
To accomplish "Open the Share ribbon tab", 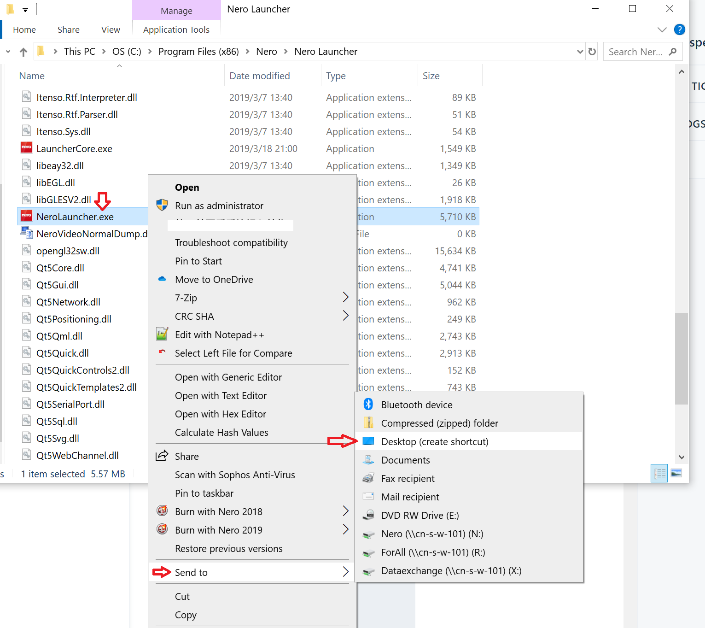I will [69, 29].
